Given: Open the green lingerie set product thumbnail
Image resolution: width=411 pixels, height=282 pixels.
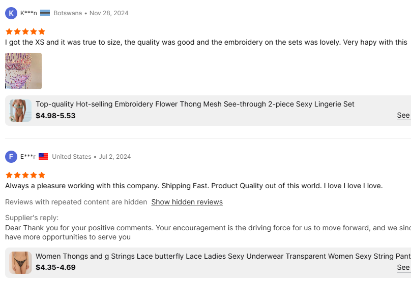Looking at the screenshot, I should 20,110.
